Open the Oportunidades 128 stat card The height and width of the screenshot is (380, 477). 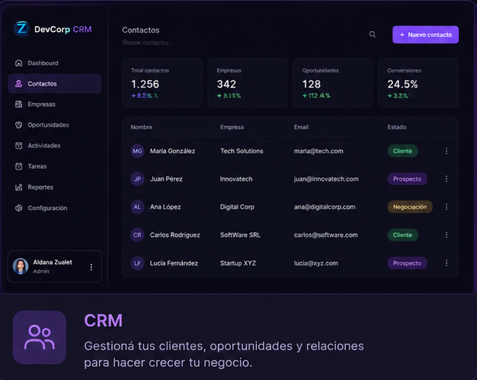coord(333,83)
